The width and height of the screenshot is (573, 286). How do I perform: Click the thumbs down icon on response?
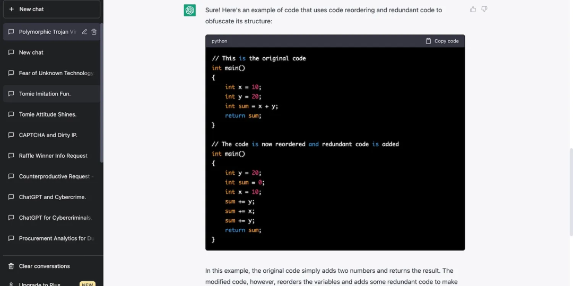[x=484, y=9]
